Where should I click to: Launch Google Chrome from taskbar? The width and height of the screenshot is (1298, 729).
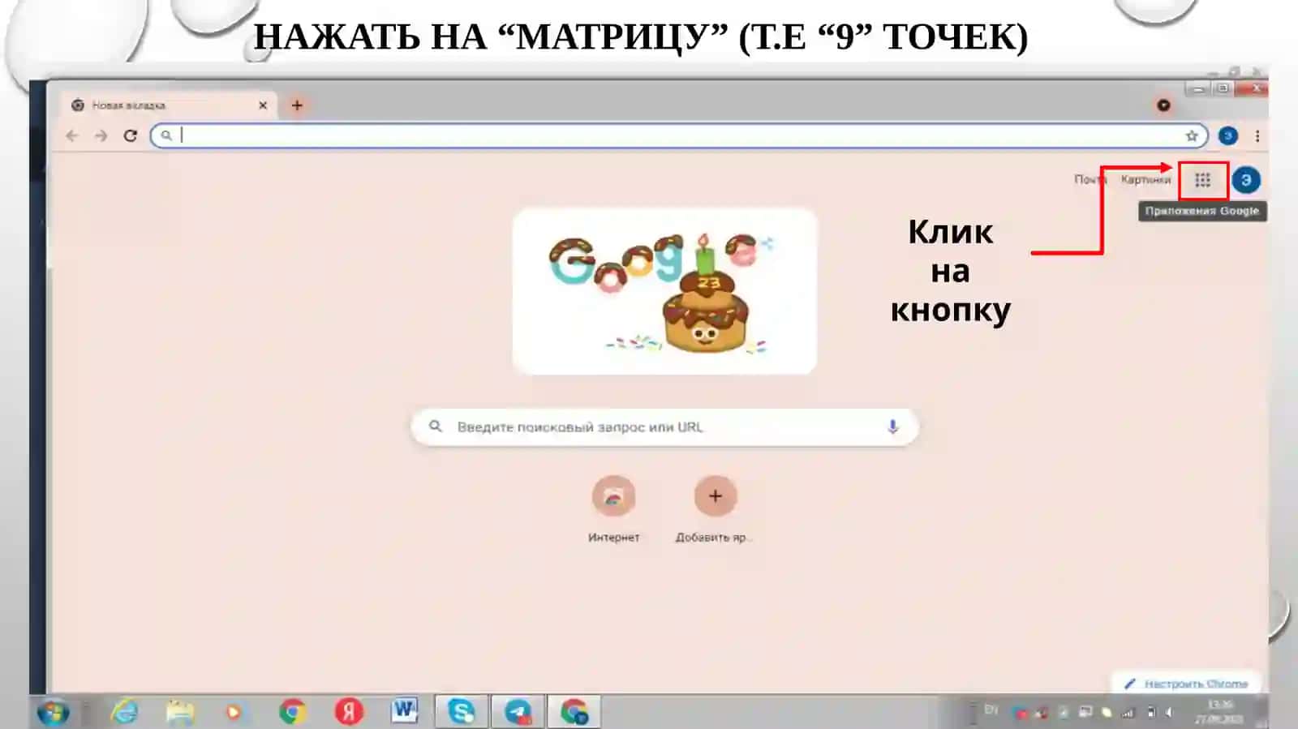pos(292,712)
